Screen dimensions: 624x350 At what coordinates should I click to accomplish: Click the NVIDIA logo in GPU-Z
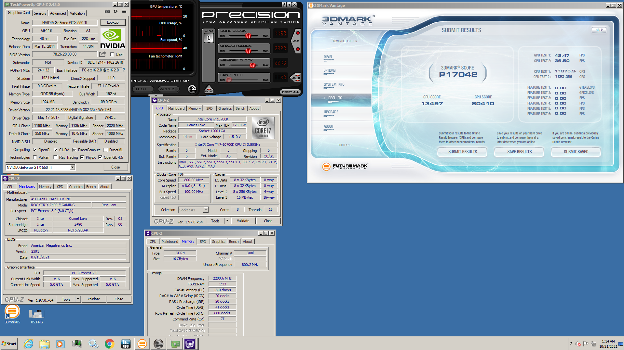113,39
